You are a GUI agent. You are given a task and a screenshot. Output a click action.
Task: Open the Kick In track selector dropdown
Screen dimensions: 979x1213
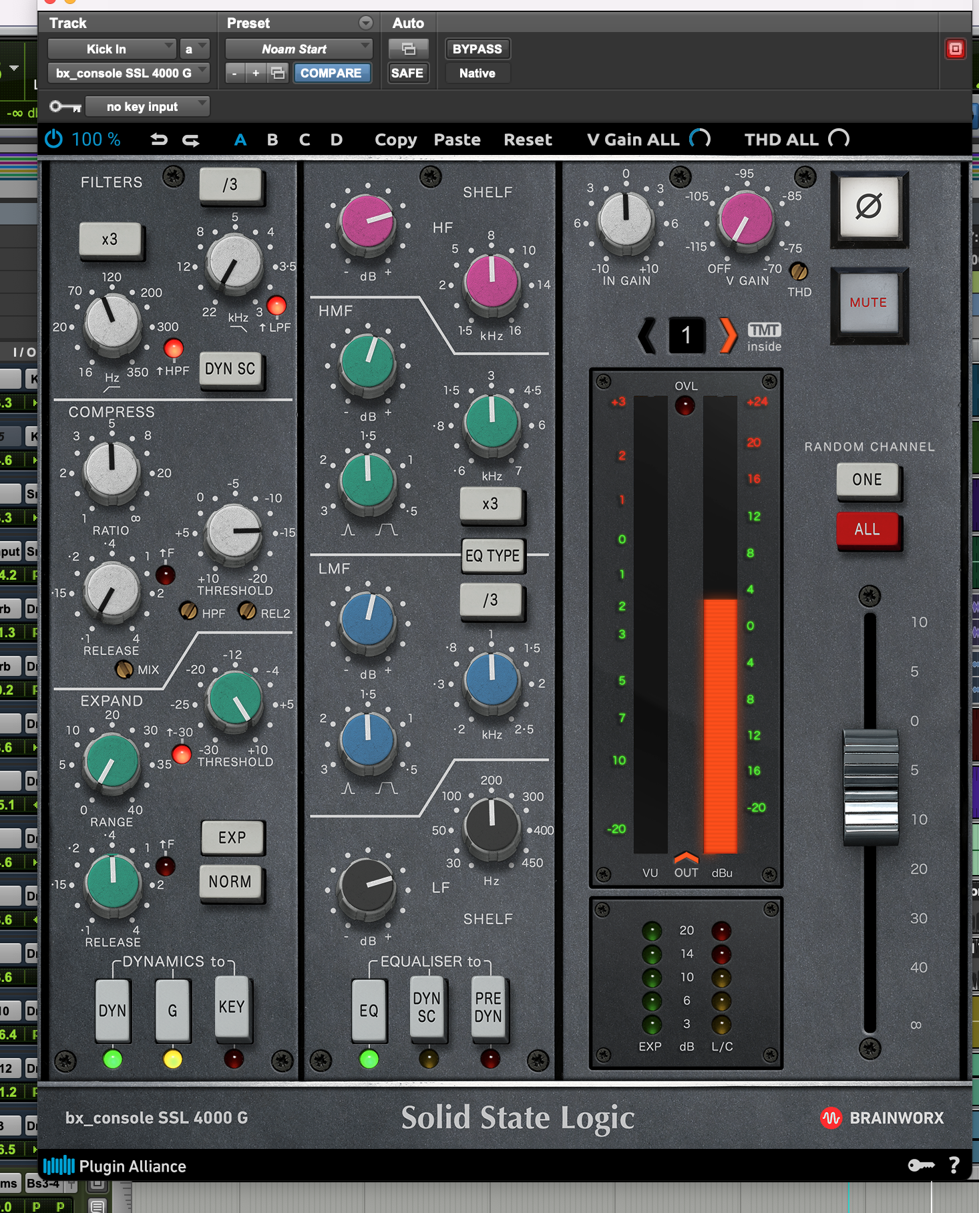112,49
